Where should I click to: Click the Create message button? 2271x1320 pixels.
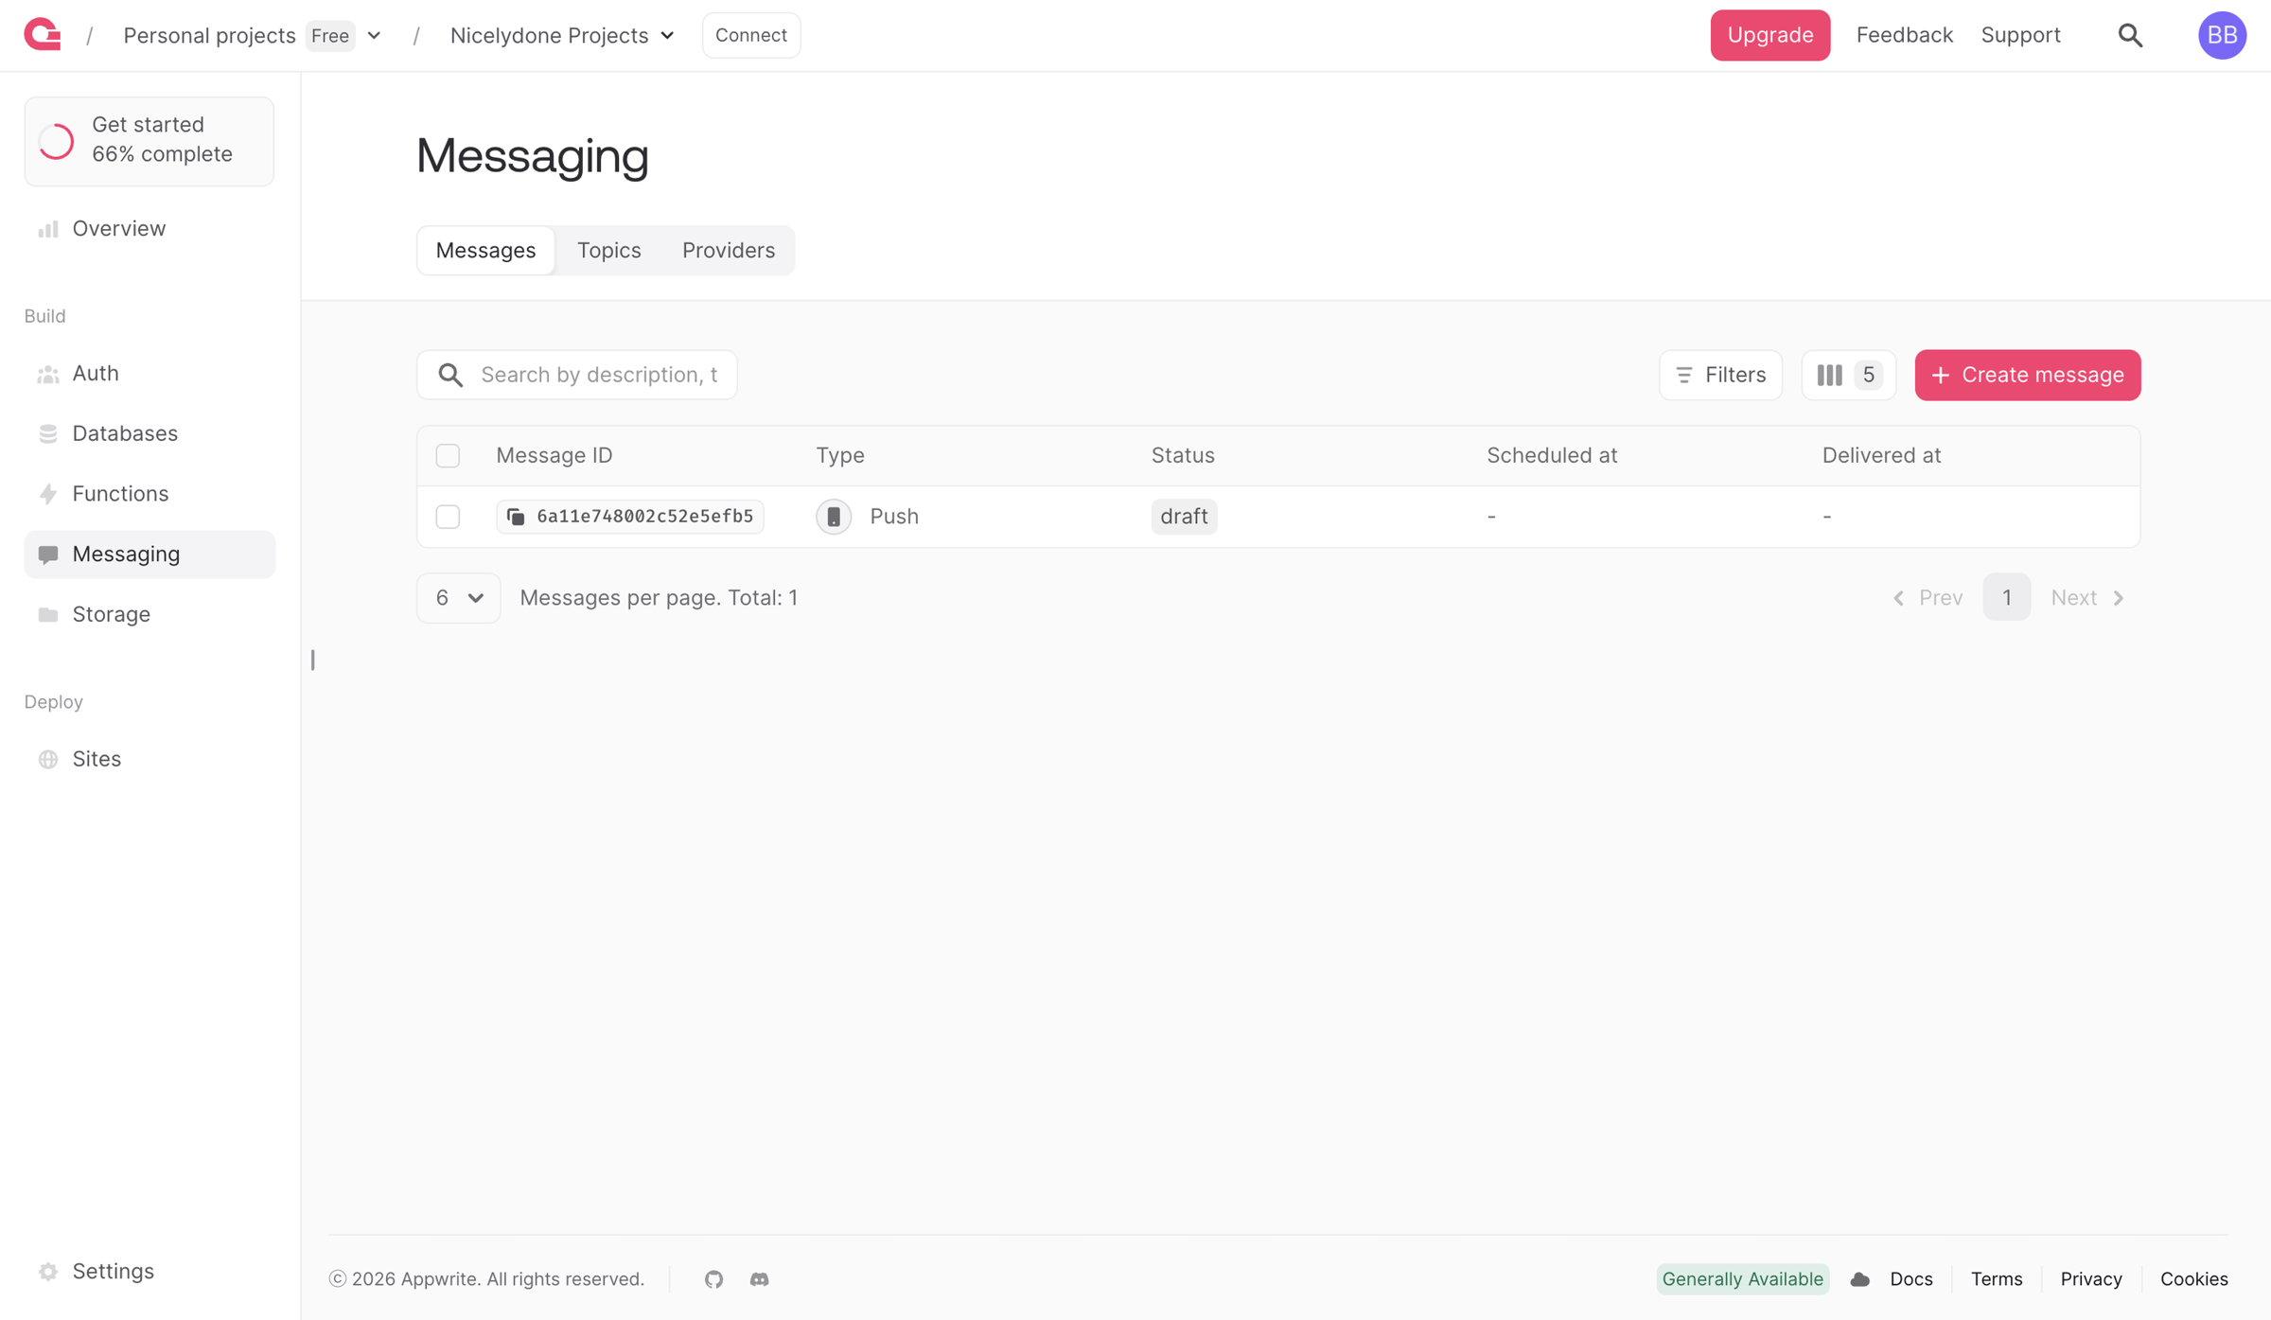click(x=2027, y=375)
